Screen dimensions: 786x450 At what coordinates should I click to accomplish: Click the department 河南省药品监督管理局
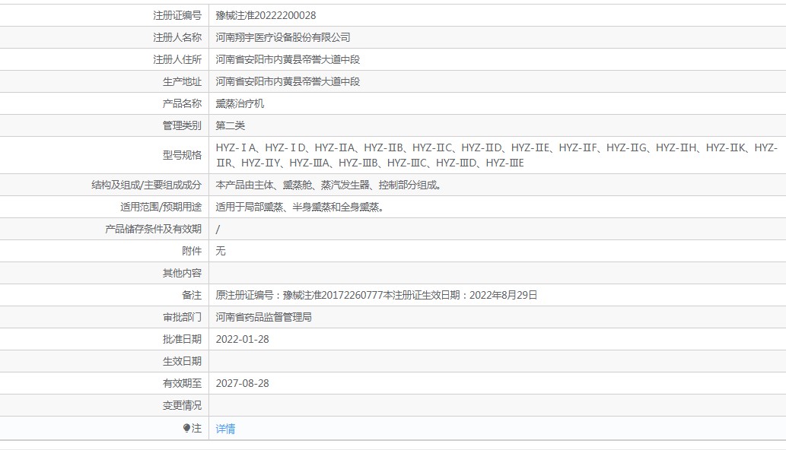[x=264, y=317]
